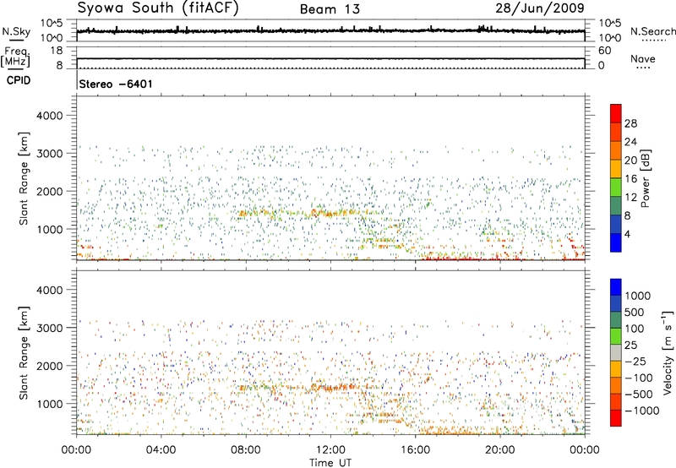
Task: Select the 'Freq. [MHz]' axis label
Action: click(x=15, y=57)
